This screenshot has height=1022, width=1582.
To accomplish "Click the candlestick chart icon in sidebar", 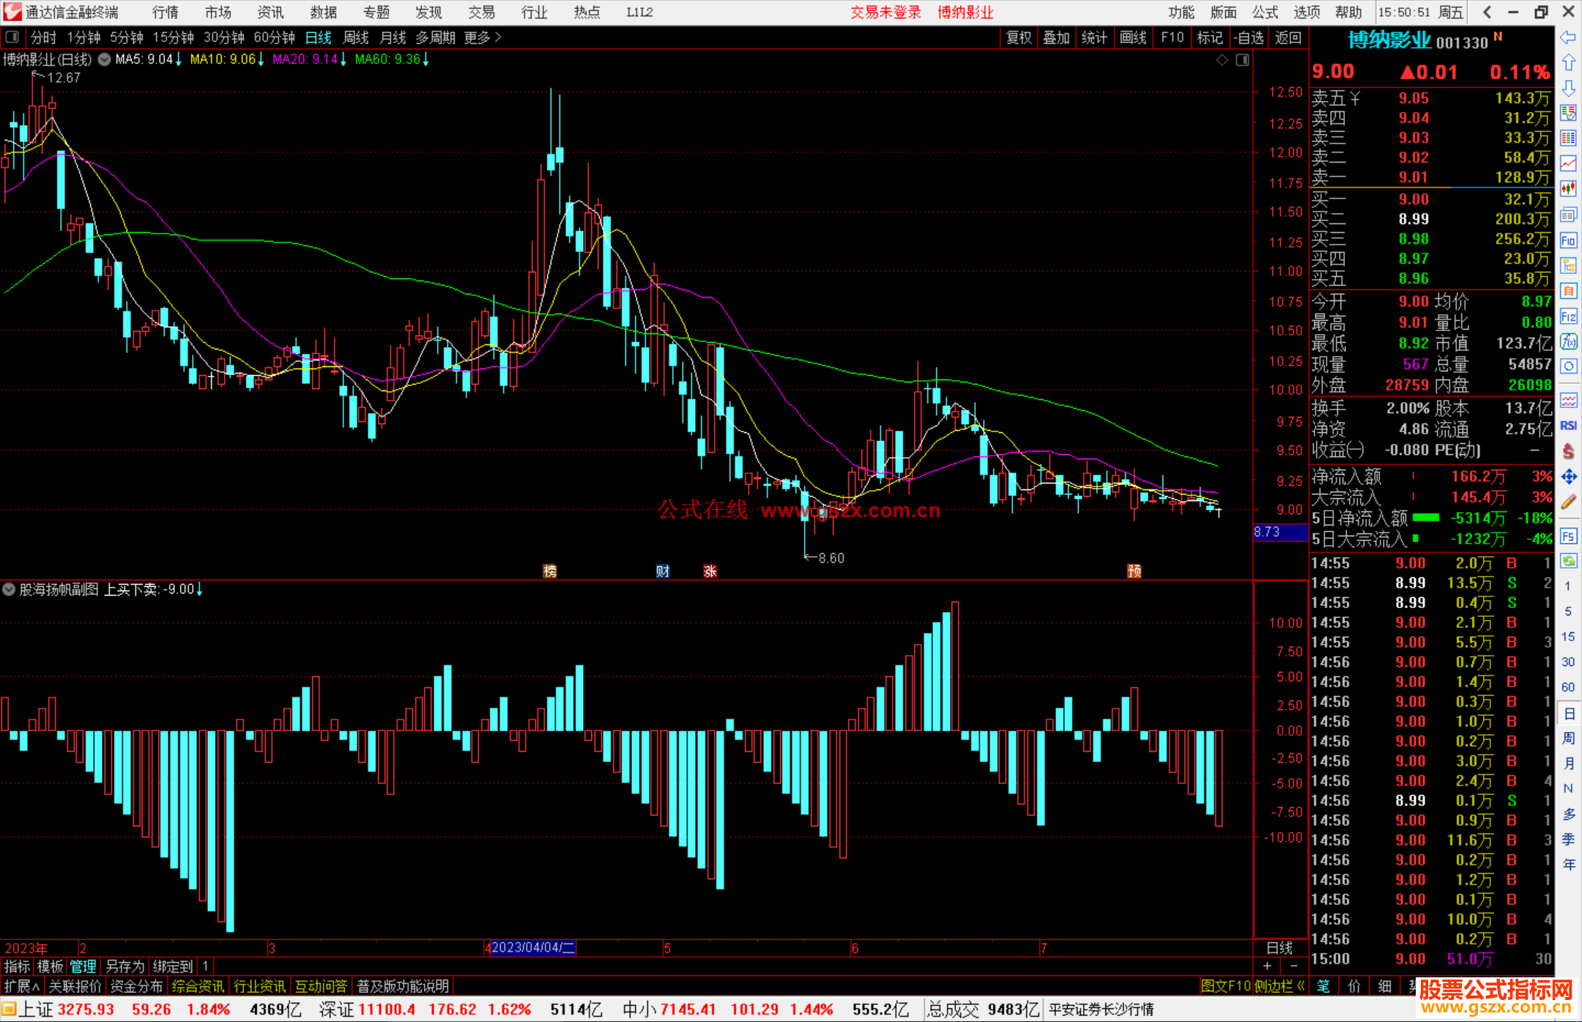I will click(x=1568, y=189).
